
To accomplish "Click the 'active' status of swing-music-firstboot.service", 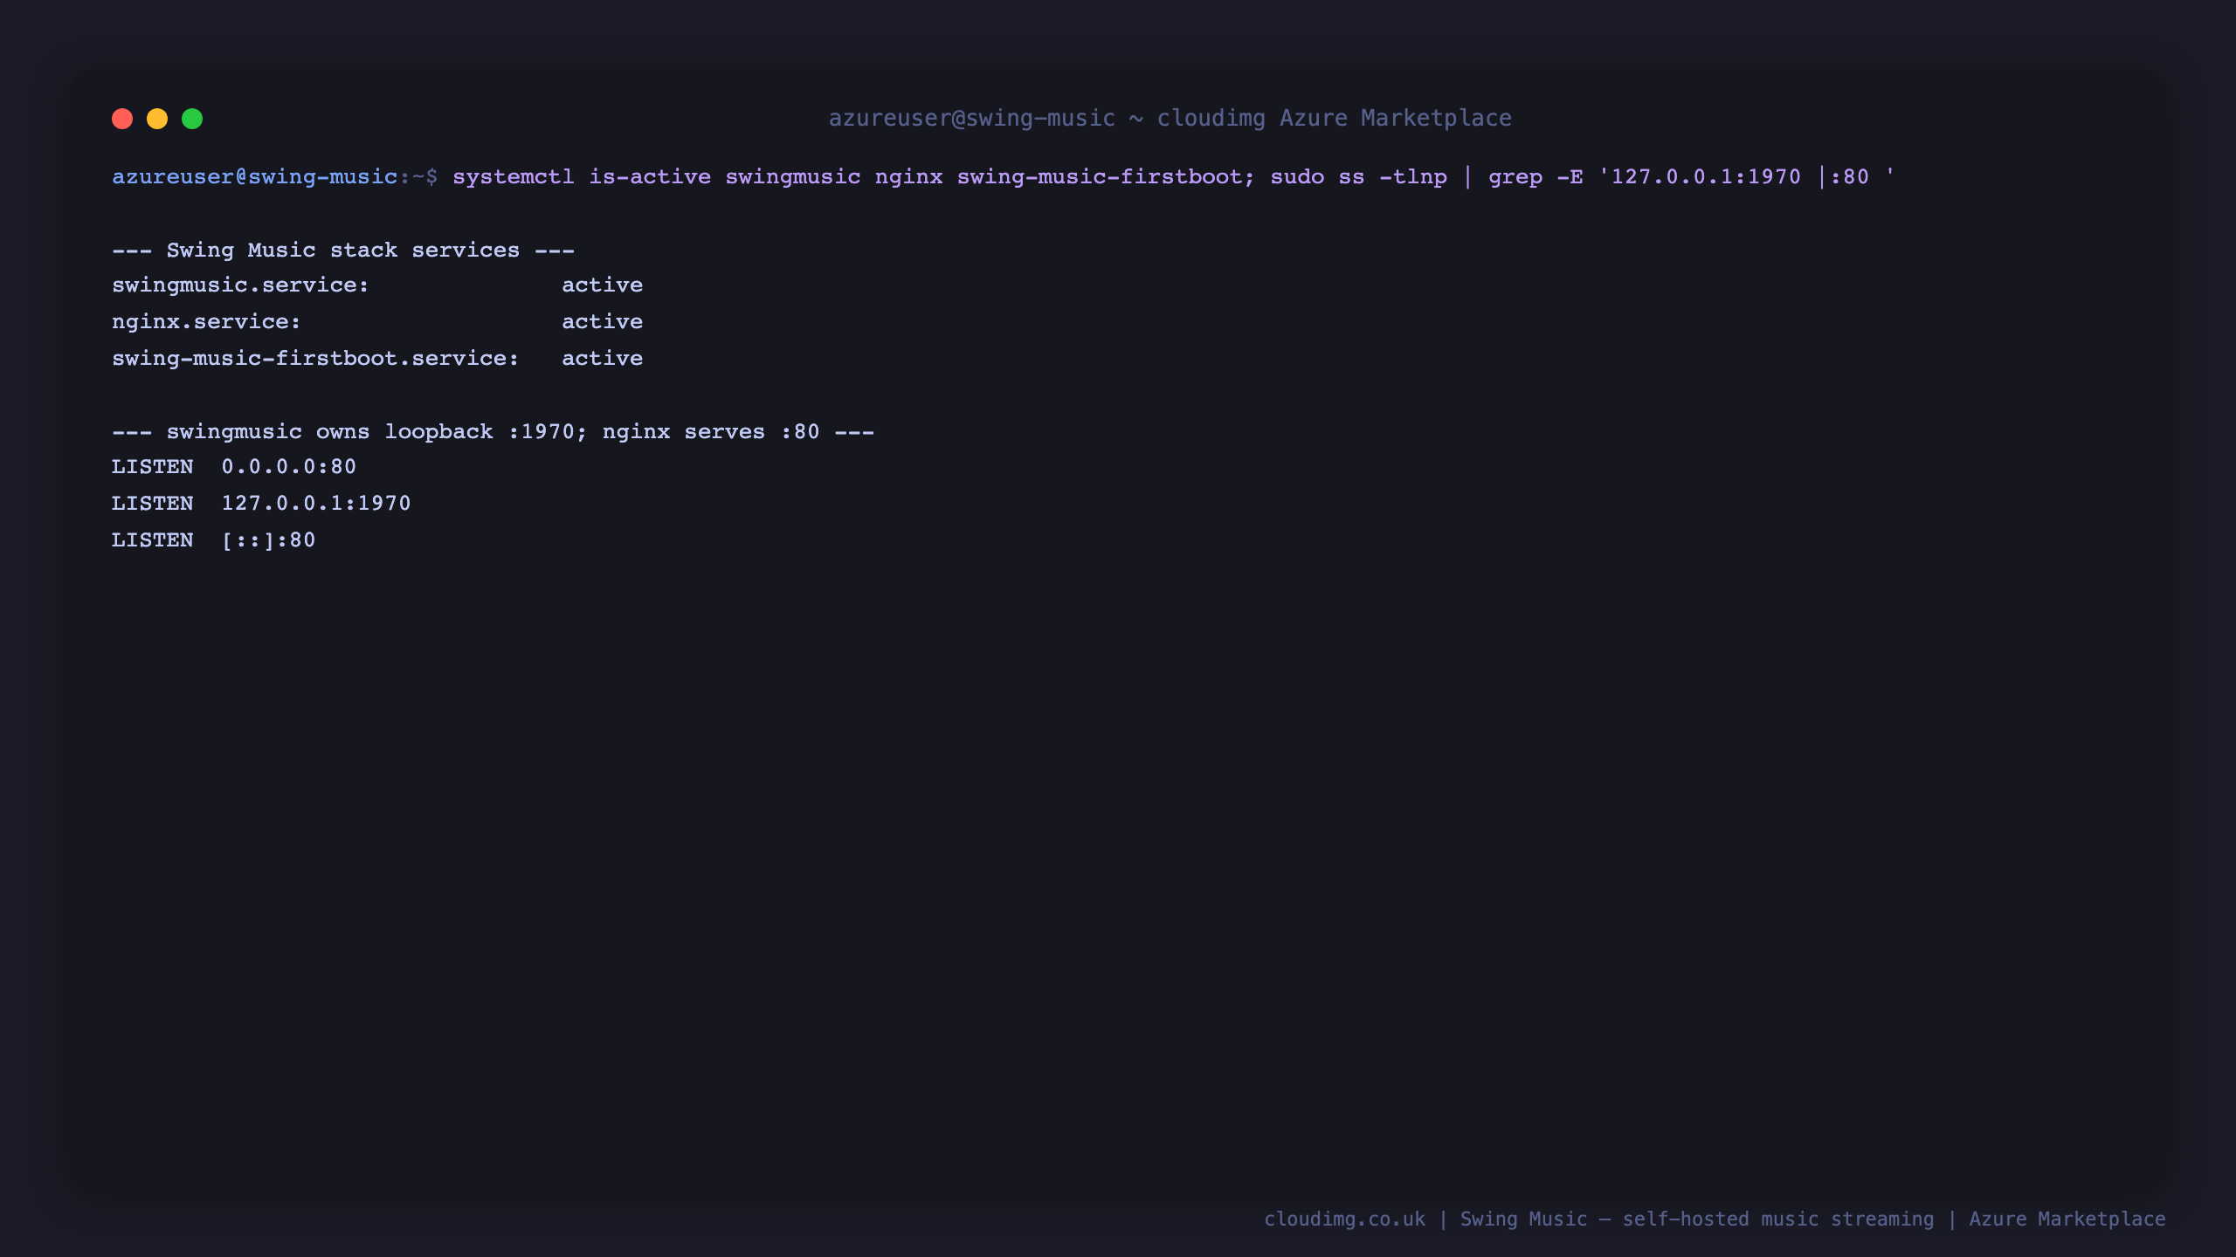I will pyautogui.click(x=602, y=359).
